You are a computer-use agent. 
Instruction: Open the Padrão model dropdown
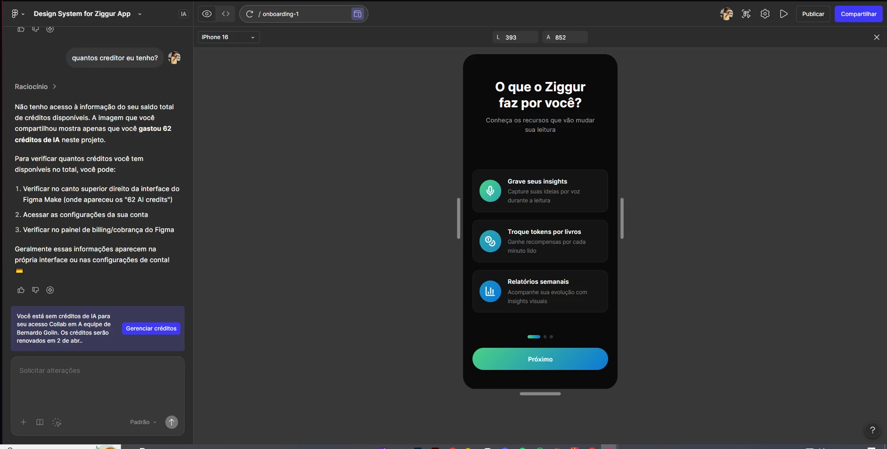pyautogui.click(x=143, y=422)
